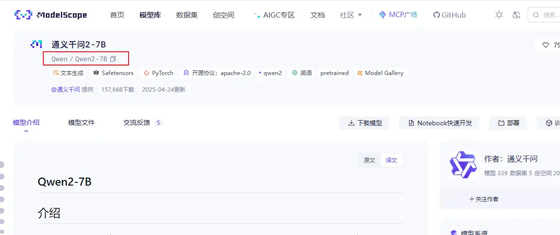The height and width of the screenshot is (235, 560).
Task: Expand the 社区 dropdown menu
Action: tap(350, 15)
